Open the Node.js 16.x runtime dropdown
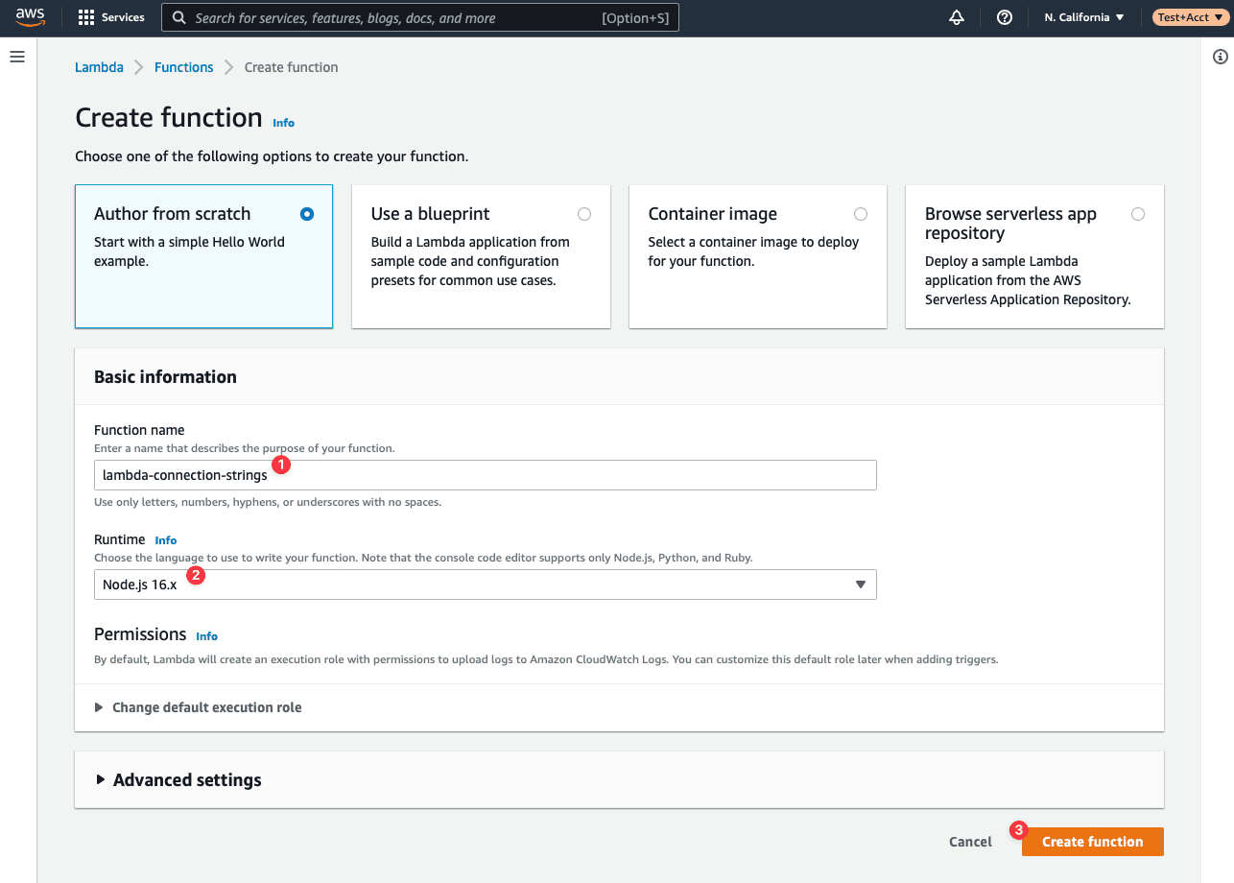The image size is (1234, 883). pos(486,585)
